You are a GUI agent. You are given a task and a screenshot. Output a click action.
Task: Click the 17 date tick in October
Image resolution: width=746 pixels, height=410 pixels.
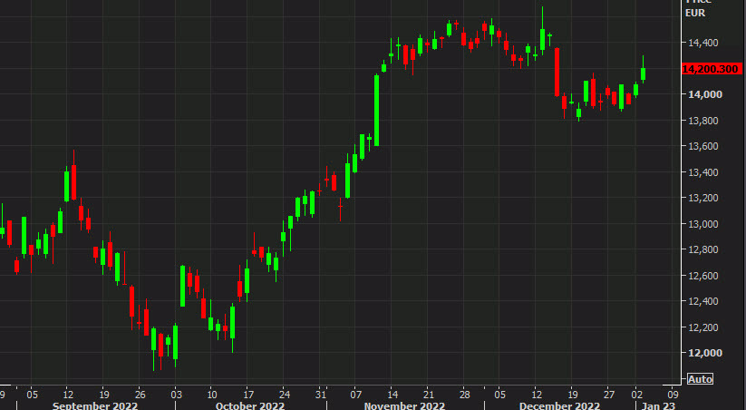click(x=248, y=395)
